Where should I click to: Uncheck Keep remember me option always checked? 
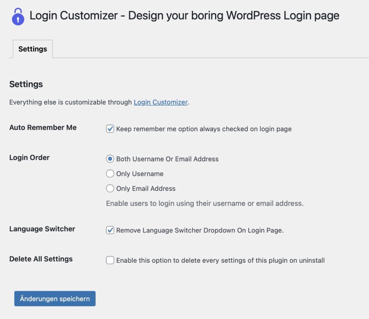tap(110, 129)
